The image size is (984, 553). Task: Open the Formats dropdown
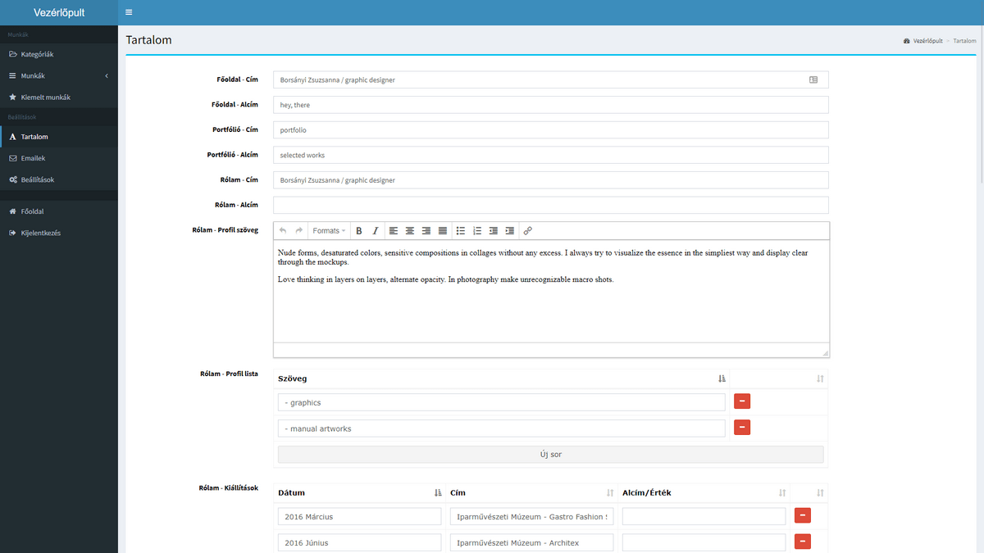point(329,231)
